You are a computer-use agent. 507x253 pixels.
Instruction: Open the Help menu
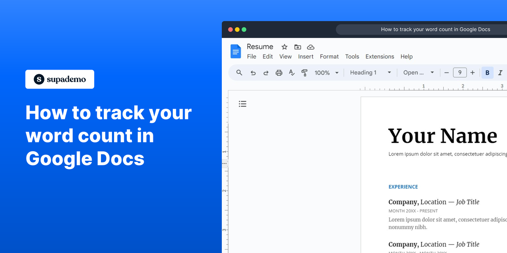click(x=406, y=57)
